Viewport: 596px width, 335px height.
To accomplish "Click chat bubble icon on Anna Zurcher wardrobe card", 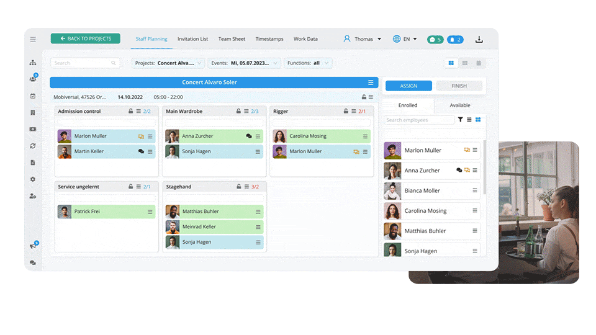I will (x=249, y=136).
